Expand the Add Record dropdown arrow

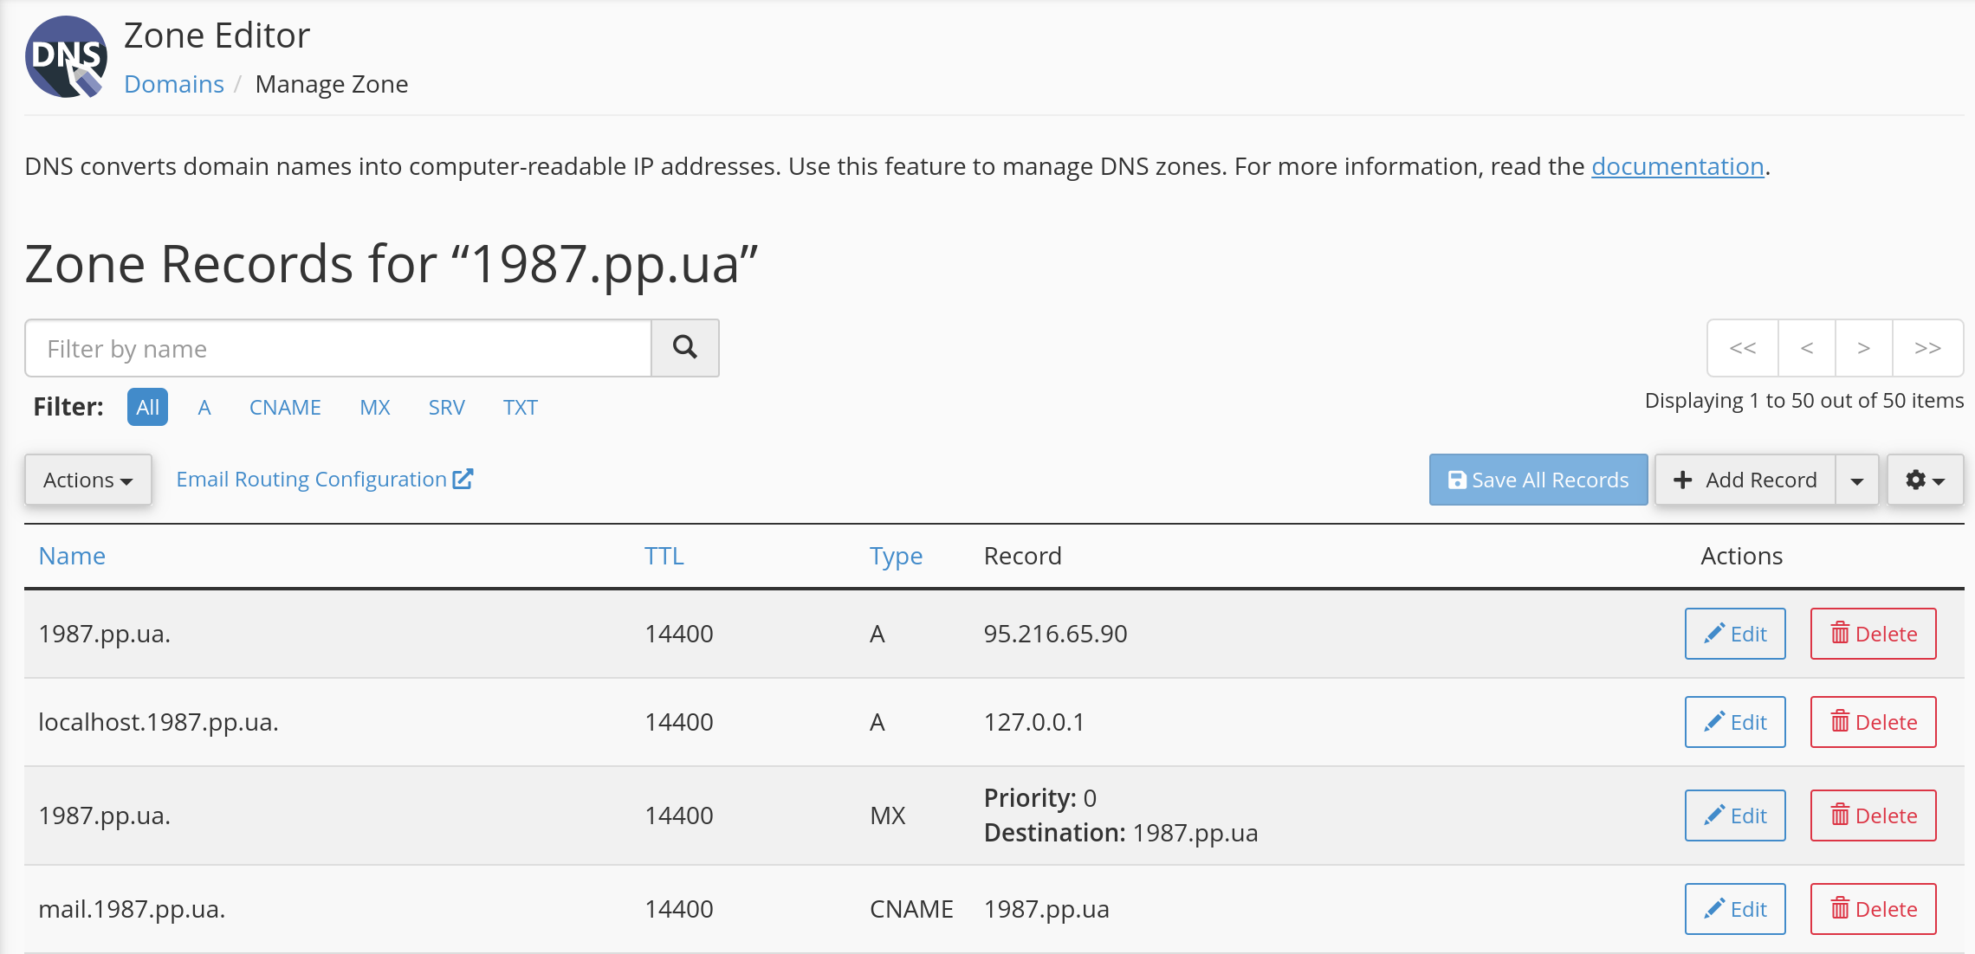click(1856, 480)
